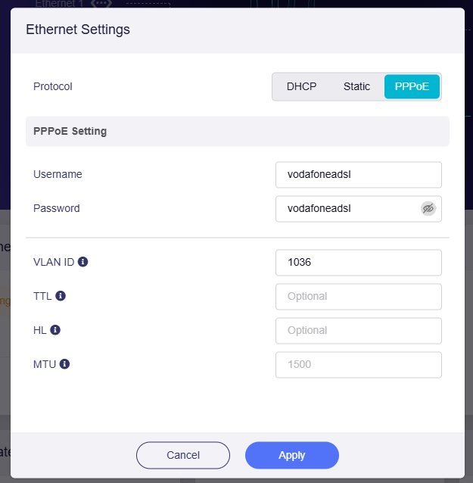Viewport: 473px width, 483px height.
Task: Show the hidden password with eye icon
Action: (x=428, y=208)
